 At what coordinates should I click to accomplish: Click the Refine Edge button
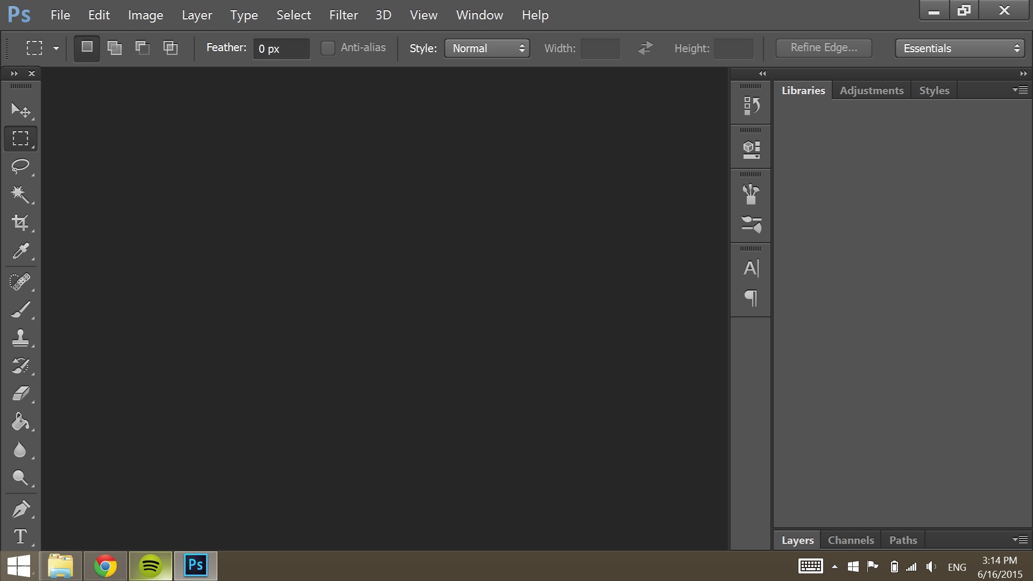(824, 47)
